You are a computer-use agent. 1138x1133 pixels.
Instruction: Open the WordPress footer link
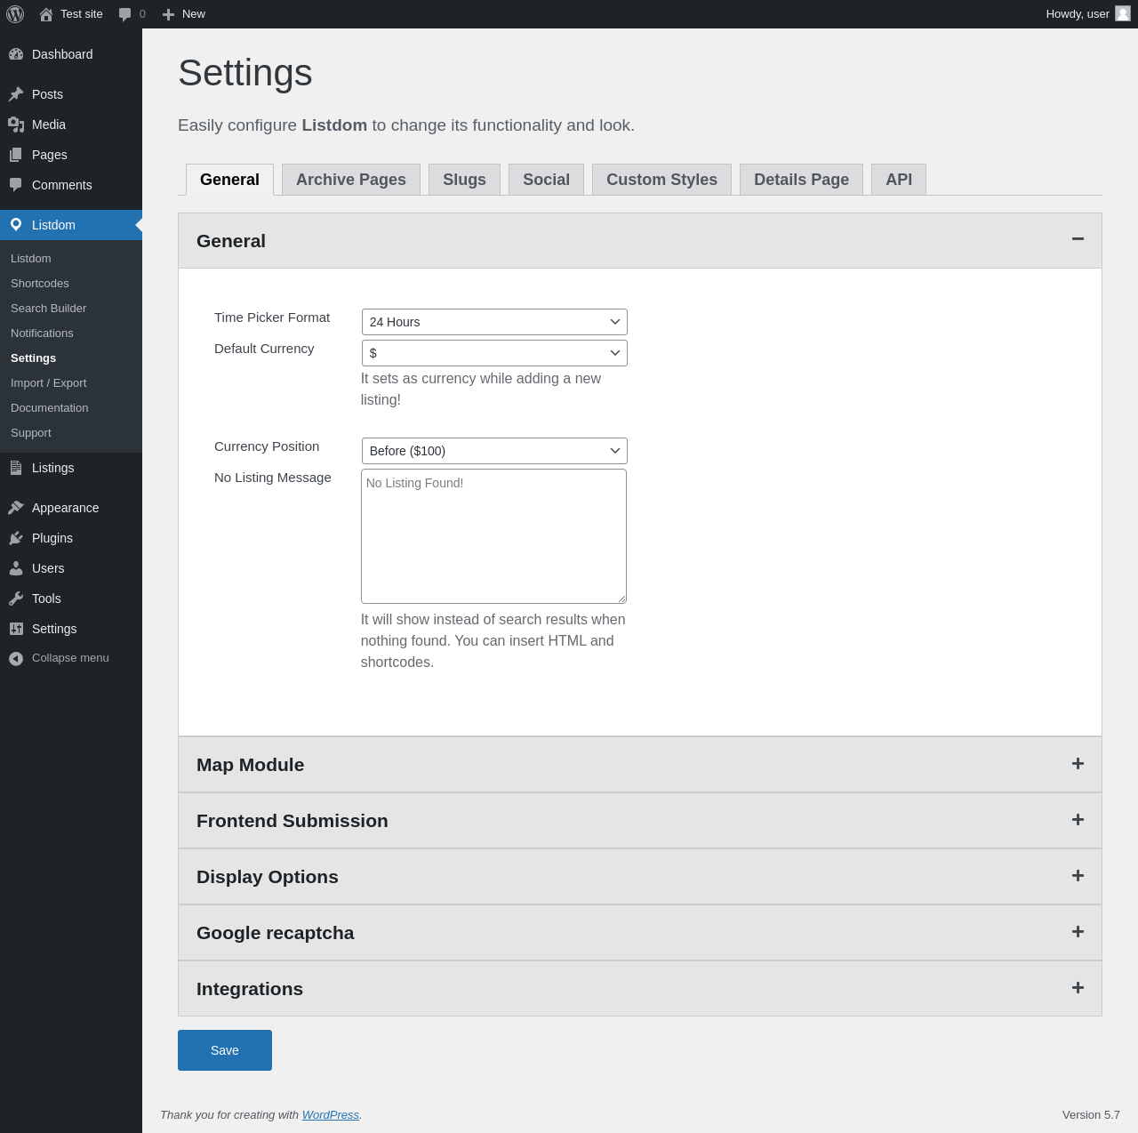[330, 1115]
